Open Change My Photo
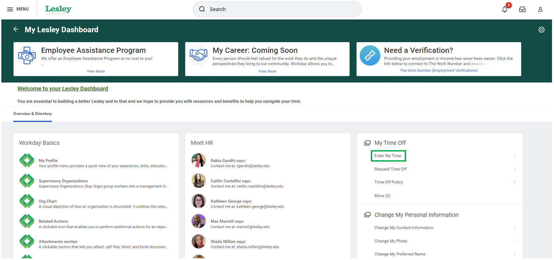 click(391, 241)
